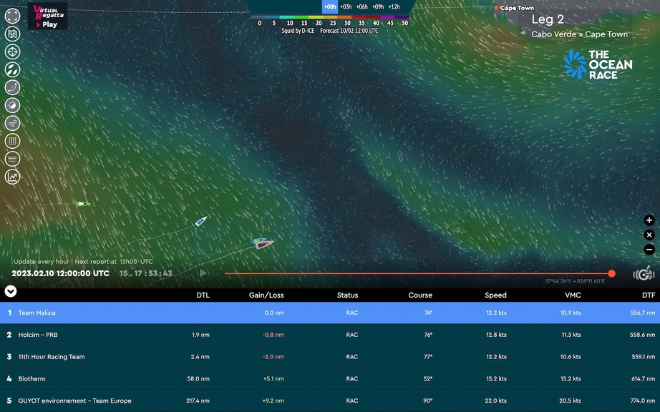Click the orange timeline slider handle
This screenshot has height=412, width=660.
[611, 273]
